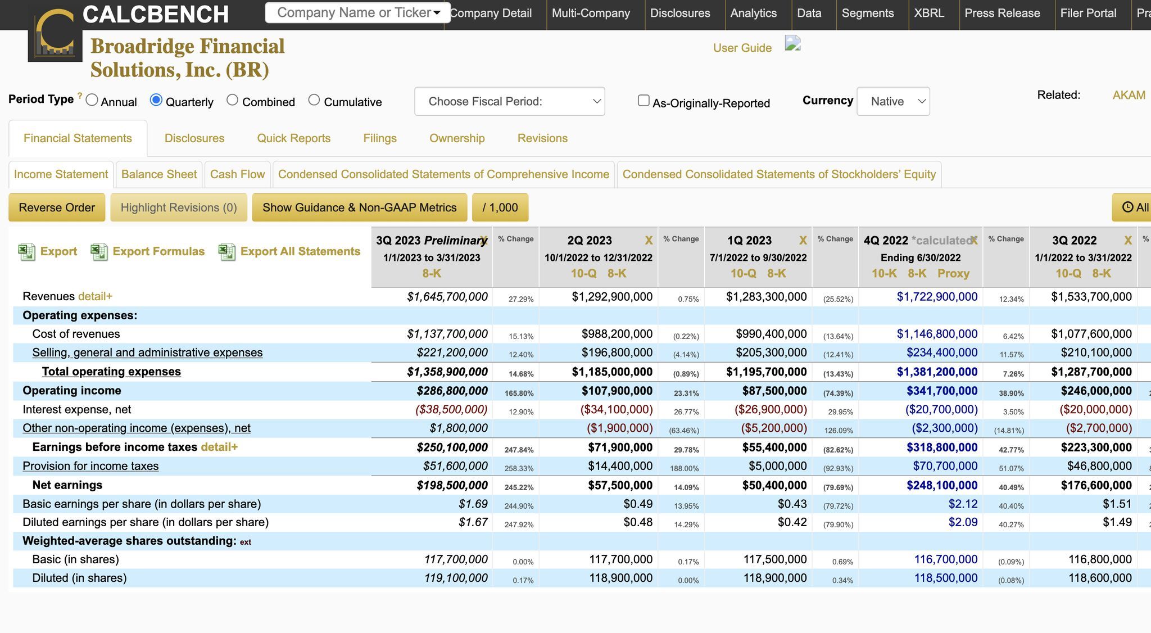This screenshot has height=633, width=1151.
Task: Click the Show Guidance & Non-GAAP Metrics button
Action: (359, 207)
